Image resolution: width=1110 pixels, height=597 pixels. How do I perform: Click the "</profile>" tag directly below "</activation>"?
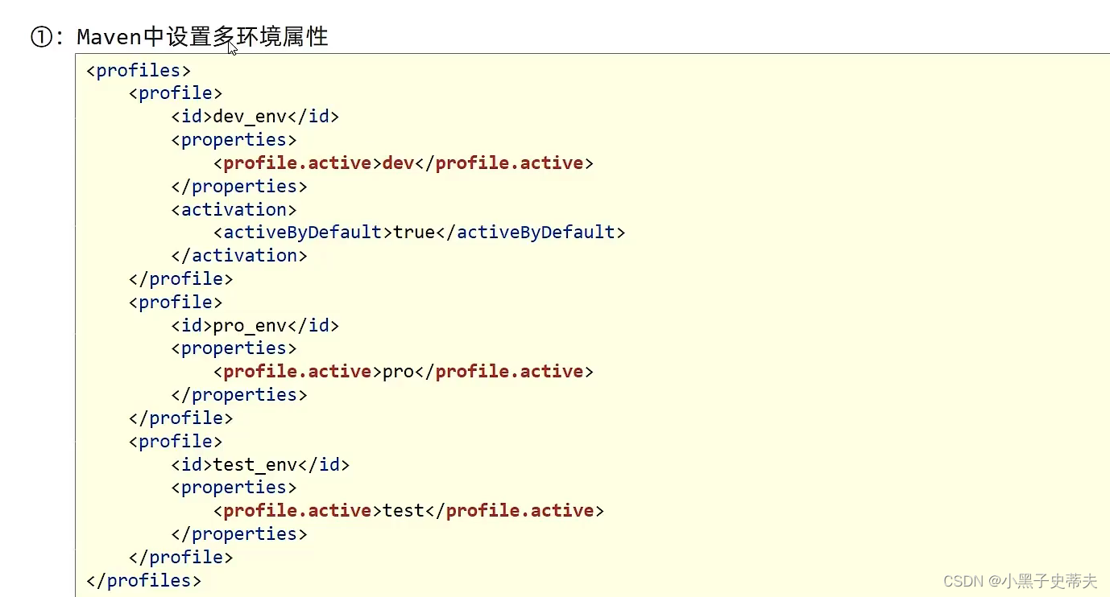(180, 278)
